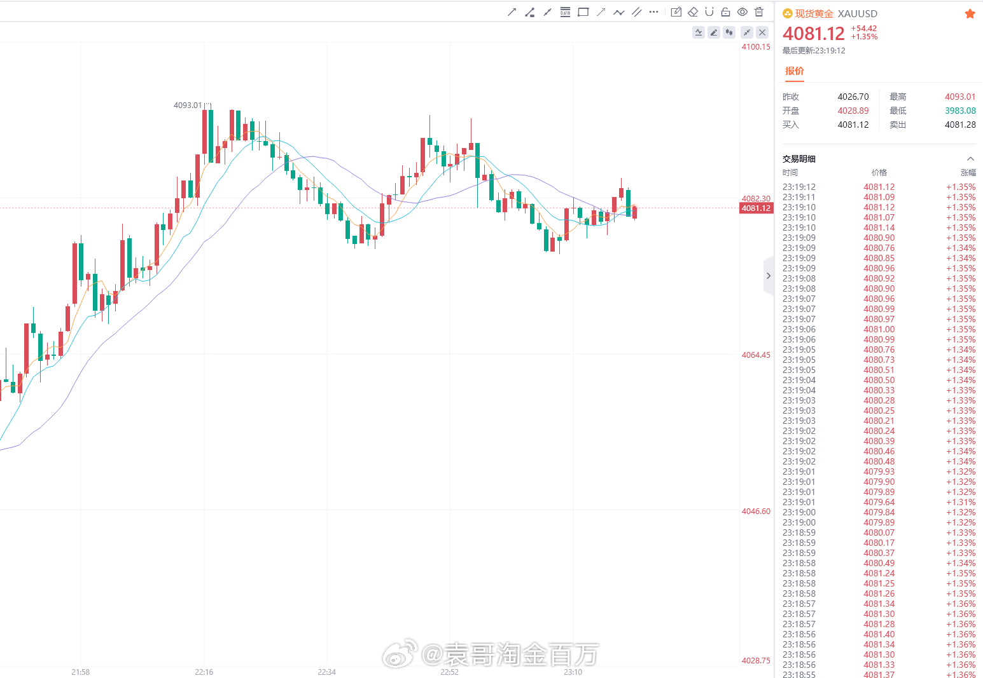
Task: Collapse the side panel with arrow handle
Action: coord(769,276)
